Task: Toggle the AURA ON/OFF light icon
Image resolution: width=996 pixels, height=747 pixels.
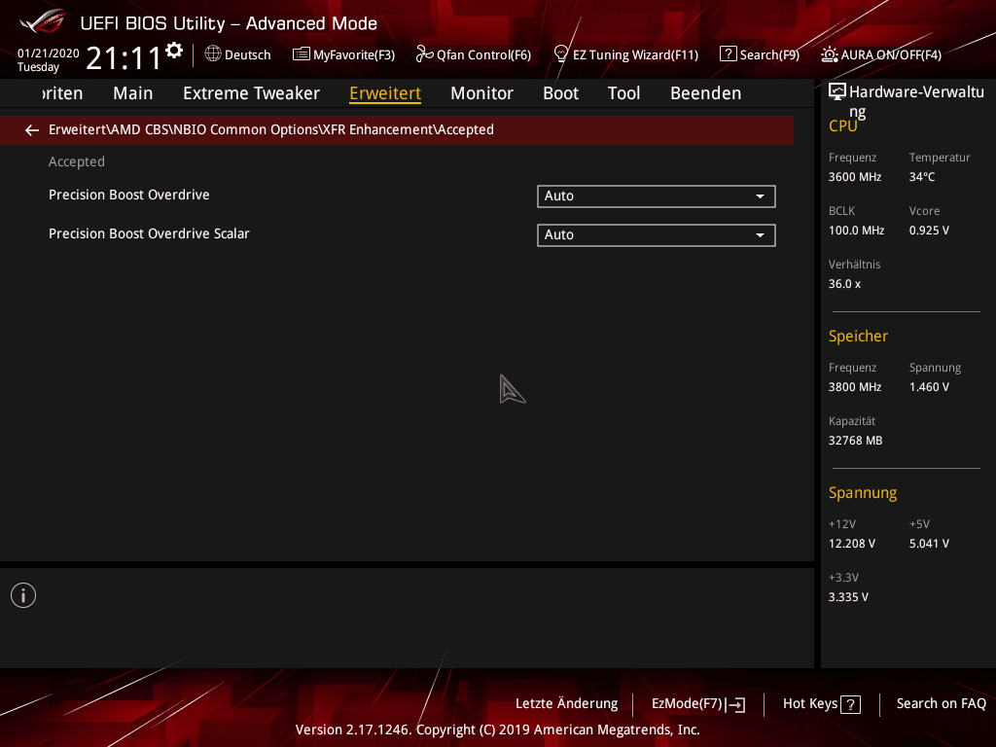Action: [x=829, y=54]
